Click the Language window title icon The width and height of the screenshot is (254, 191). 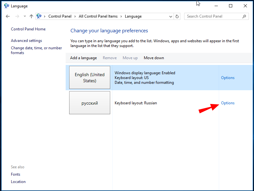[7, 6]
